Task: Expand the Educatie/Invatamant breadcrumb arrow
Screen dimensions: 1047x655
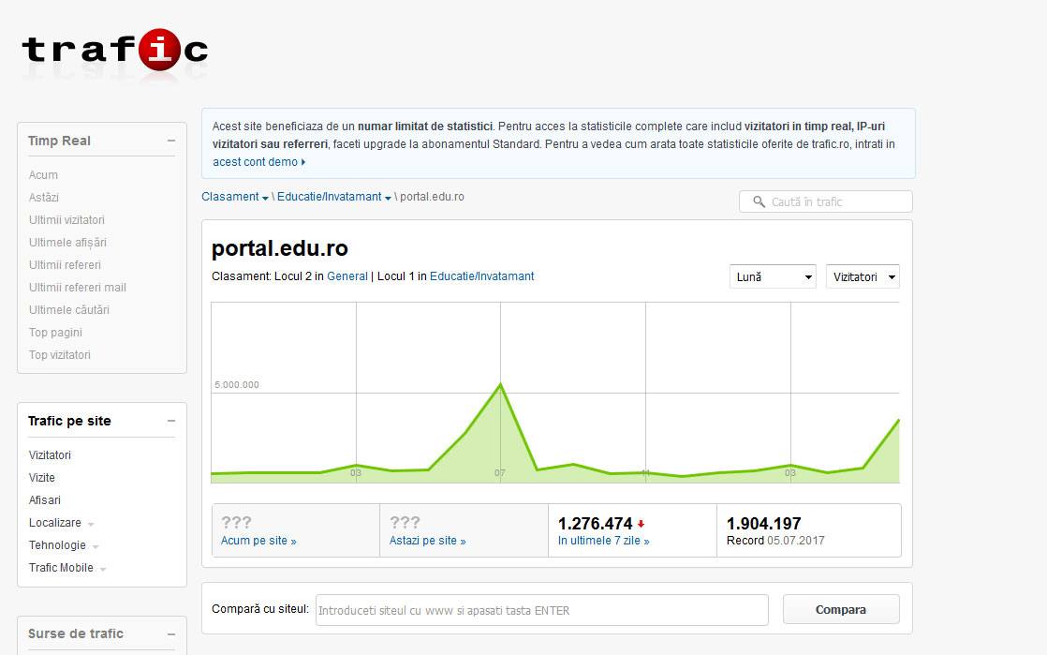Action: pyautogui.click(x=388, y=198)
